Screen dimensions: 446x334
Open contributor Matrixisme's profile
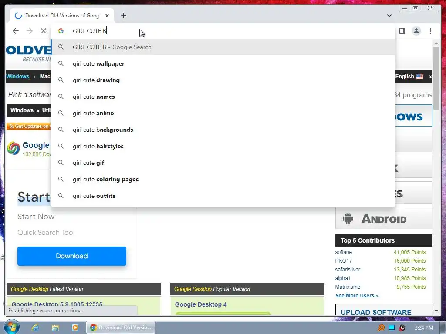pos(348,287)
